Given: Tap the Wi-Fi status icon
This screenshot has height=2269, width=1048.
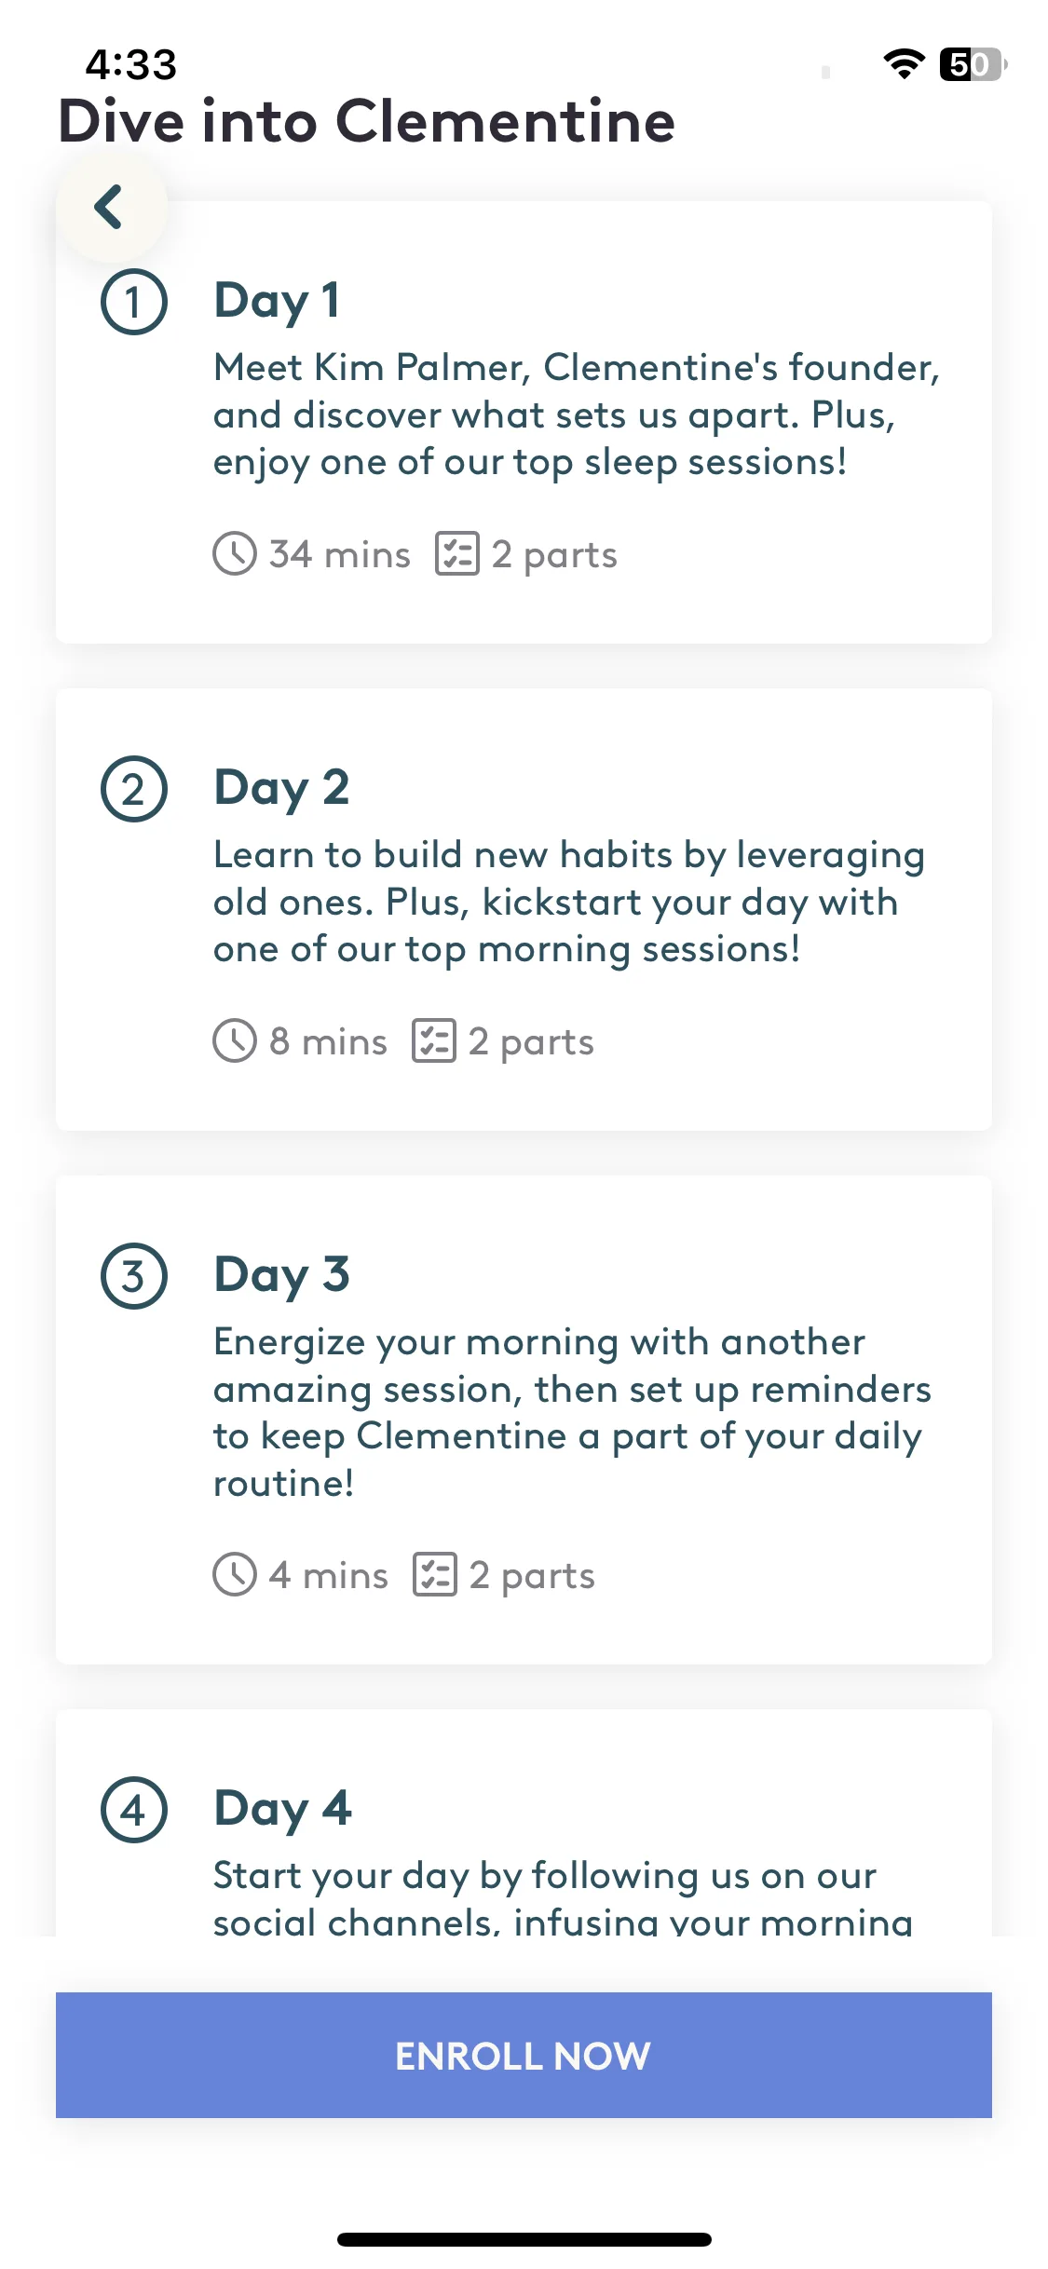Looking at the screenshot, I should coord(904,63).
